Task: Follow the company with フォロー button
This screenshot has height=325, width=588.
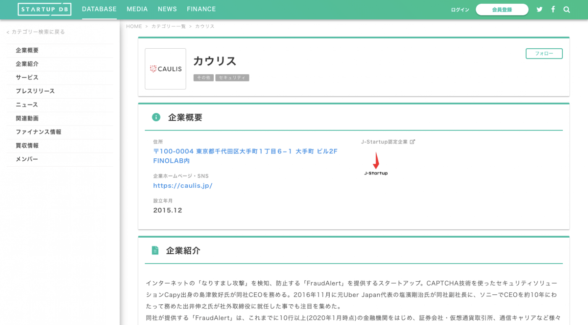Action: tap(544, 54)
